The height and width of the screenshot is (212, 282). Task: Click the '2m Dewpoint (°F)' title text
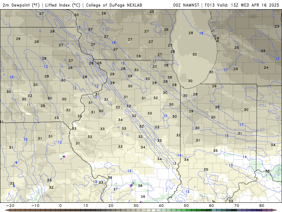[x=21, y=5]
